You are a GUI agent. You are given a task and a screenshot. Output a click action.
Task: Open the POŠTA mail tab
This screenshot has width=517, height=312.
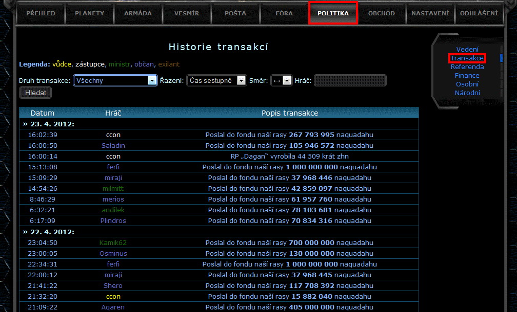coord(235,13)
